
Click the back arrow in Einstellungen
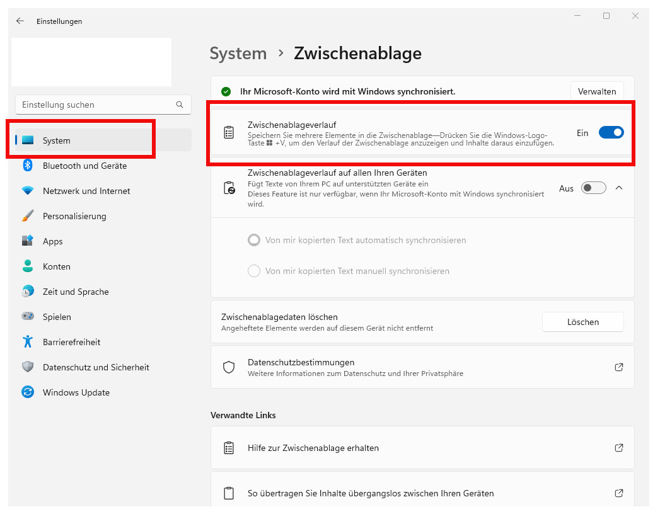(x=20, y=21)
